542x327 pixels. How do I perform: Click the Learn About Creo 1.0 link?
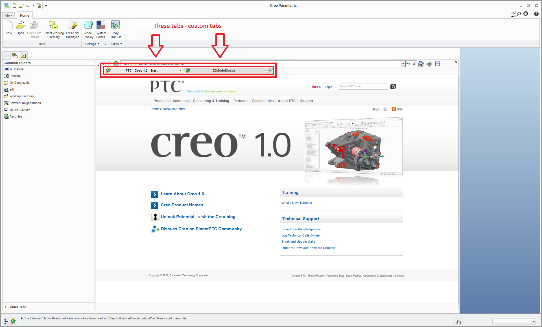[x=182, y=194]
